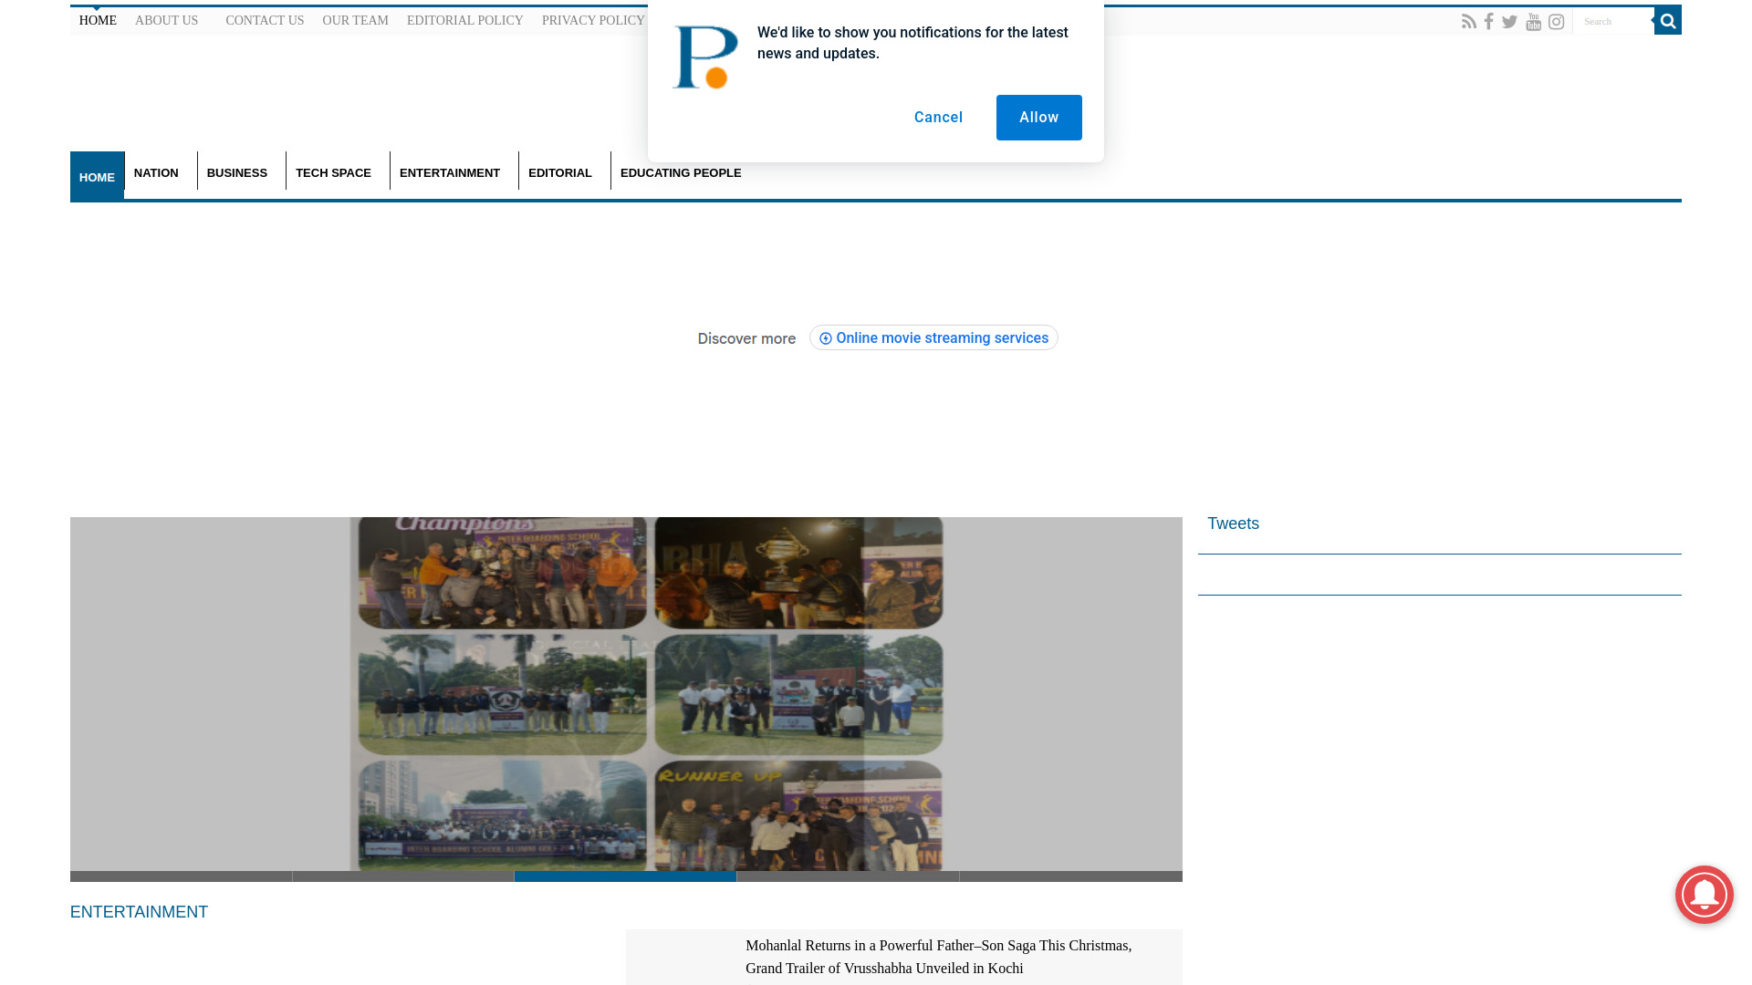
Task: Open the NATION menu item
Action: click(156, 171)
